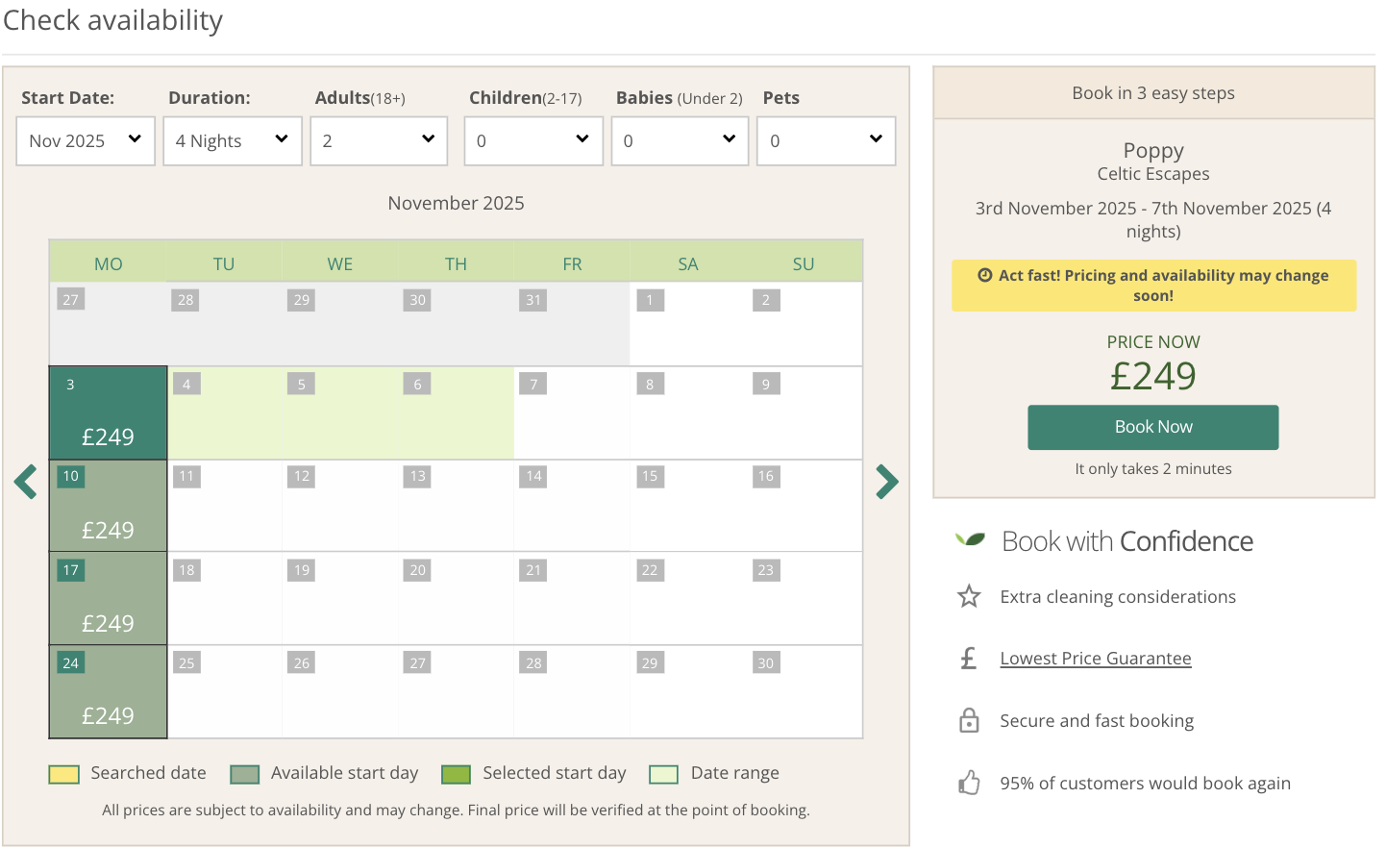The image size is (1386, 848).
Task: Click calendar day 18 November
Action: (x=225, y=598)
